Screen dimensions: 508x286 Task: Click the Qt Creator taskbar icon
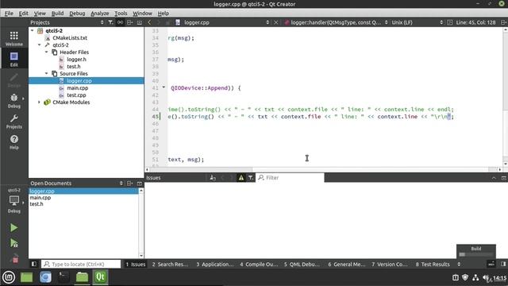pos(101,277)
